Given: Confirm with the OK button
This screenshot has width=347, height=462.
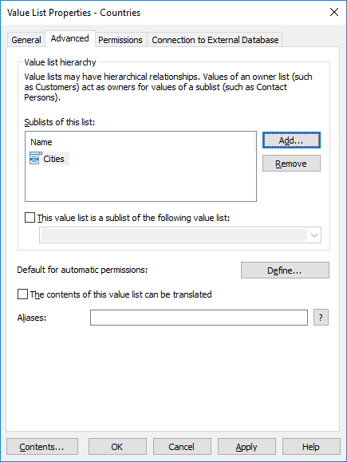Looking at the screenshot, I should pyautogui.click(x=117, y=447).
